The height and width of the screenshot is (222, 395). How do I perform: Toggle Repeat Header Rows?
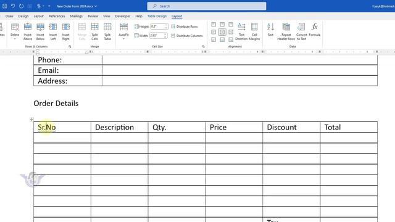[286, 31]
